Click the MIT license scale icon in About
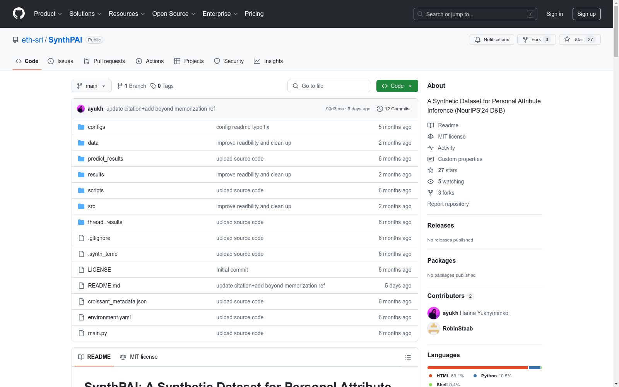Viewport: 619px width, 387px height. coord(431,137)
